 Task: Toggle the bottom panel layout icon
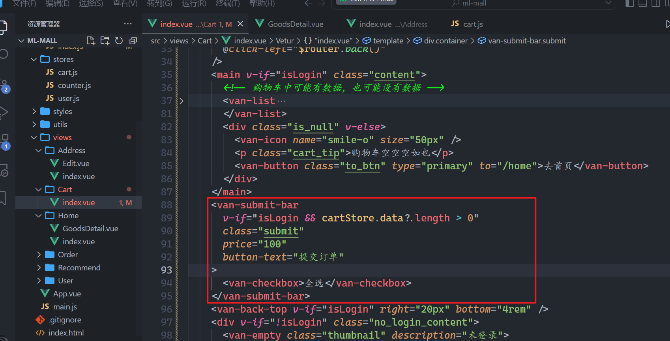pos(643,3)
